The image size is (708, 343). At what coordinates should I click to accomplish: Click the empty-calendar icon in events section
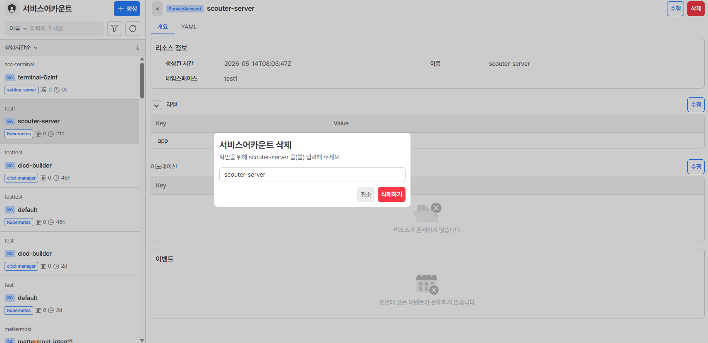427,284
